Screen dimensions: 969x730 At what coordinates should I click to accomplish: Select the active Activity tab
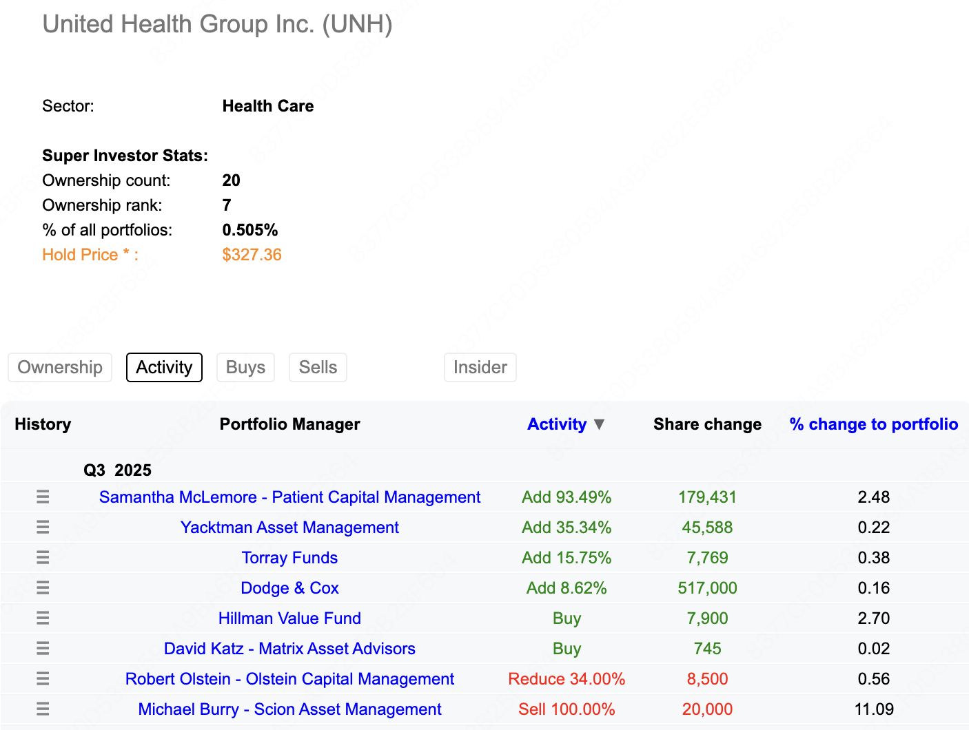(x=164, y=367)
